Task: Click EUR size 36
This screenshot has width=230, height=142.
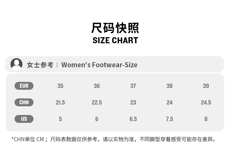Action: (x=97, y=86)
